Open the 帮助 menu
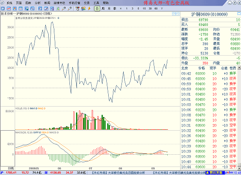Viewport: 241px width, 175px height. (106, 3)
